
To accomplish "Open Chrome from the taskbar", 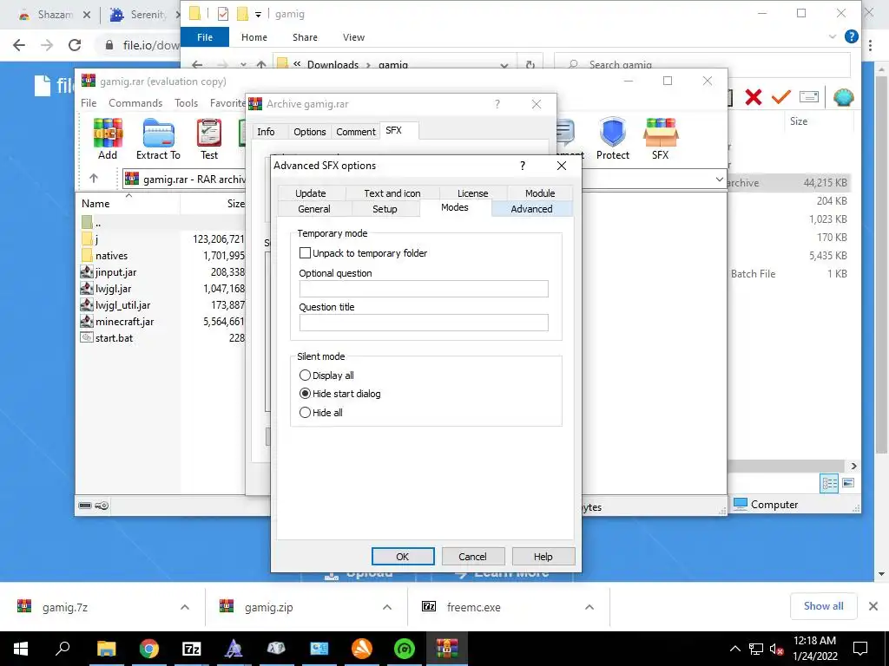I will pyautogui.click(x=149, y=649).
